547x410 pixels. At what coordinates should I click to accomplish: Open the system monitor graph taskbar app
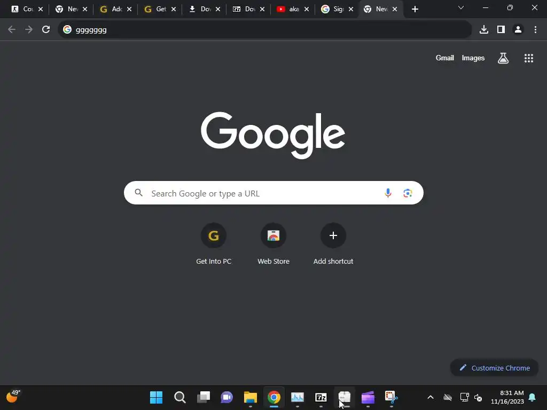click(x=298, y=397)
